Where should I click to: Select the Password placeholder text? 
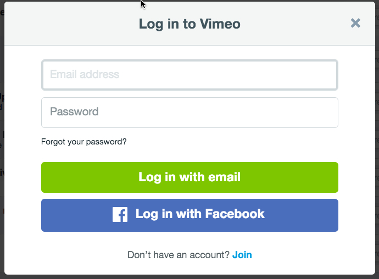74,111
